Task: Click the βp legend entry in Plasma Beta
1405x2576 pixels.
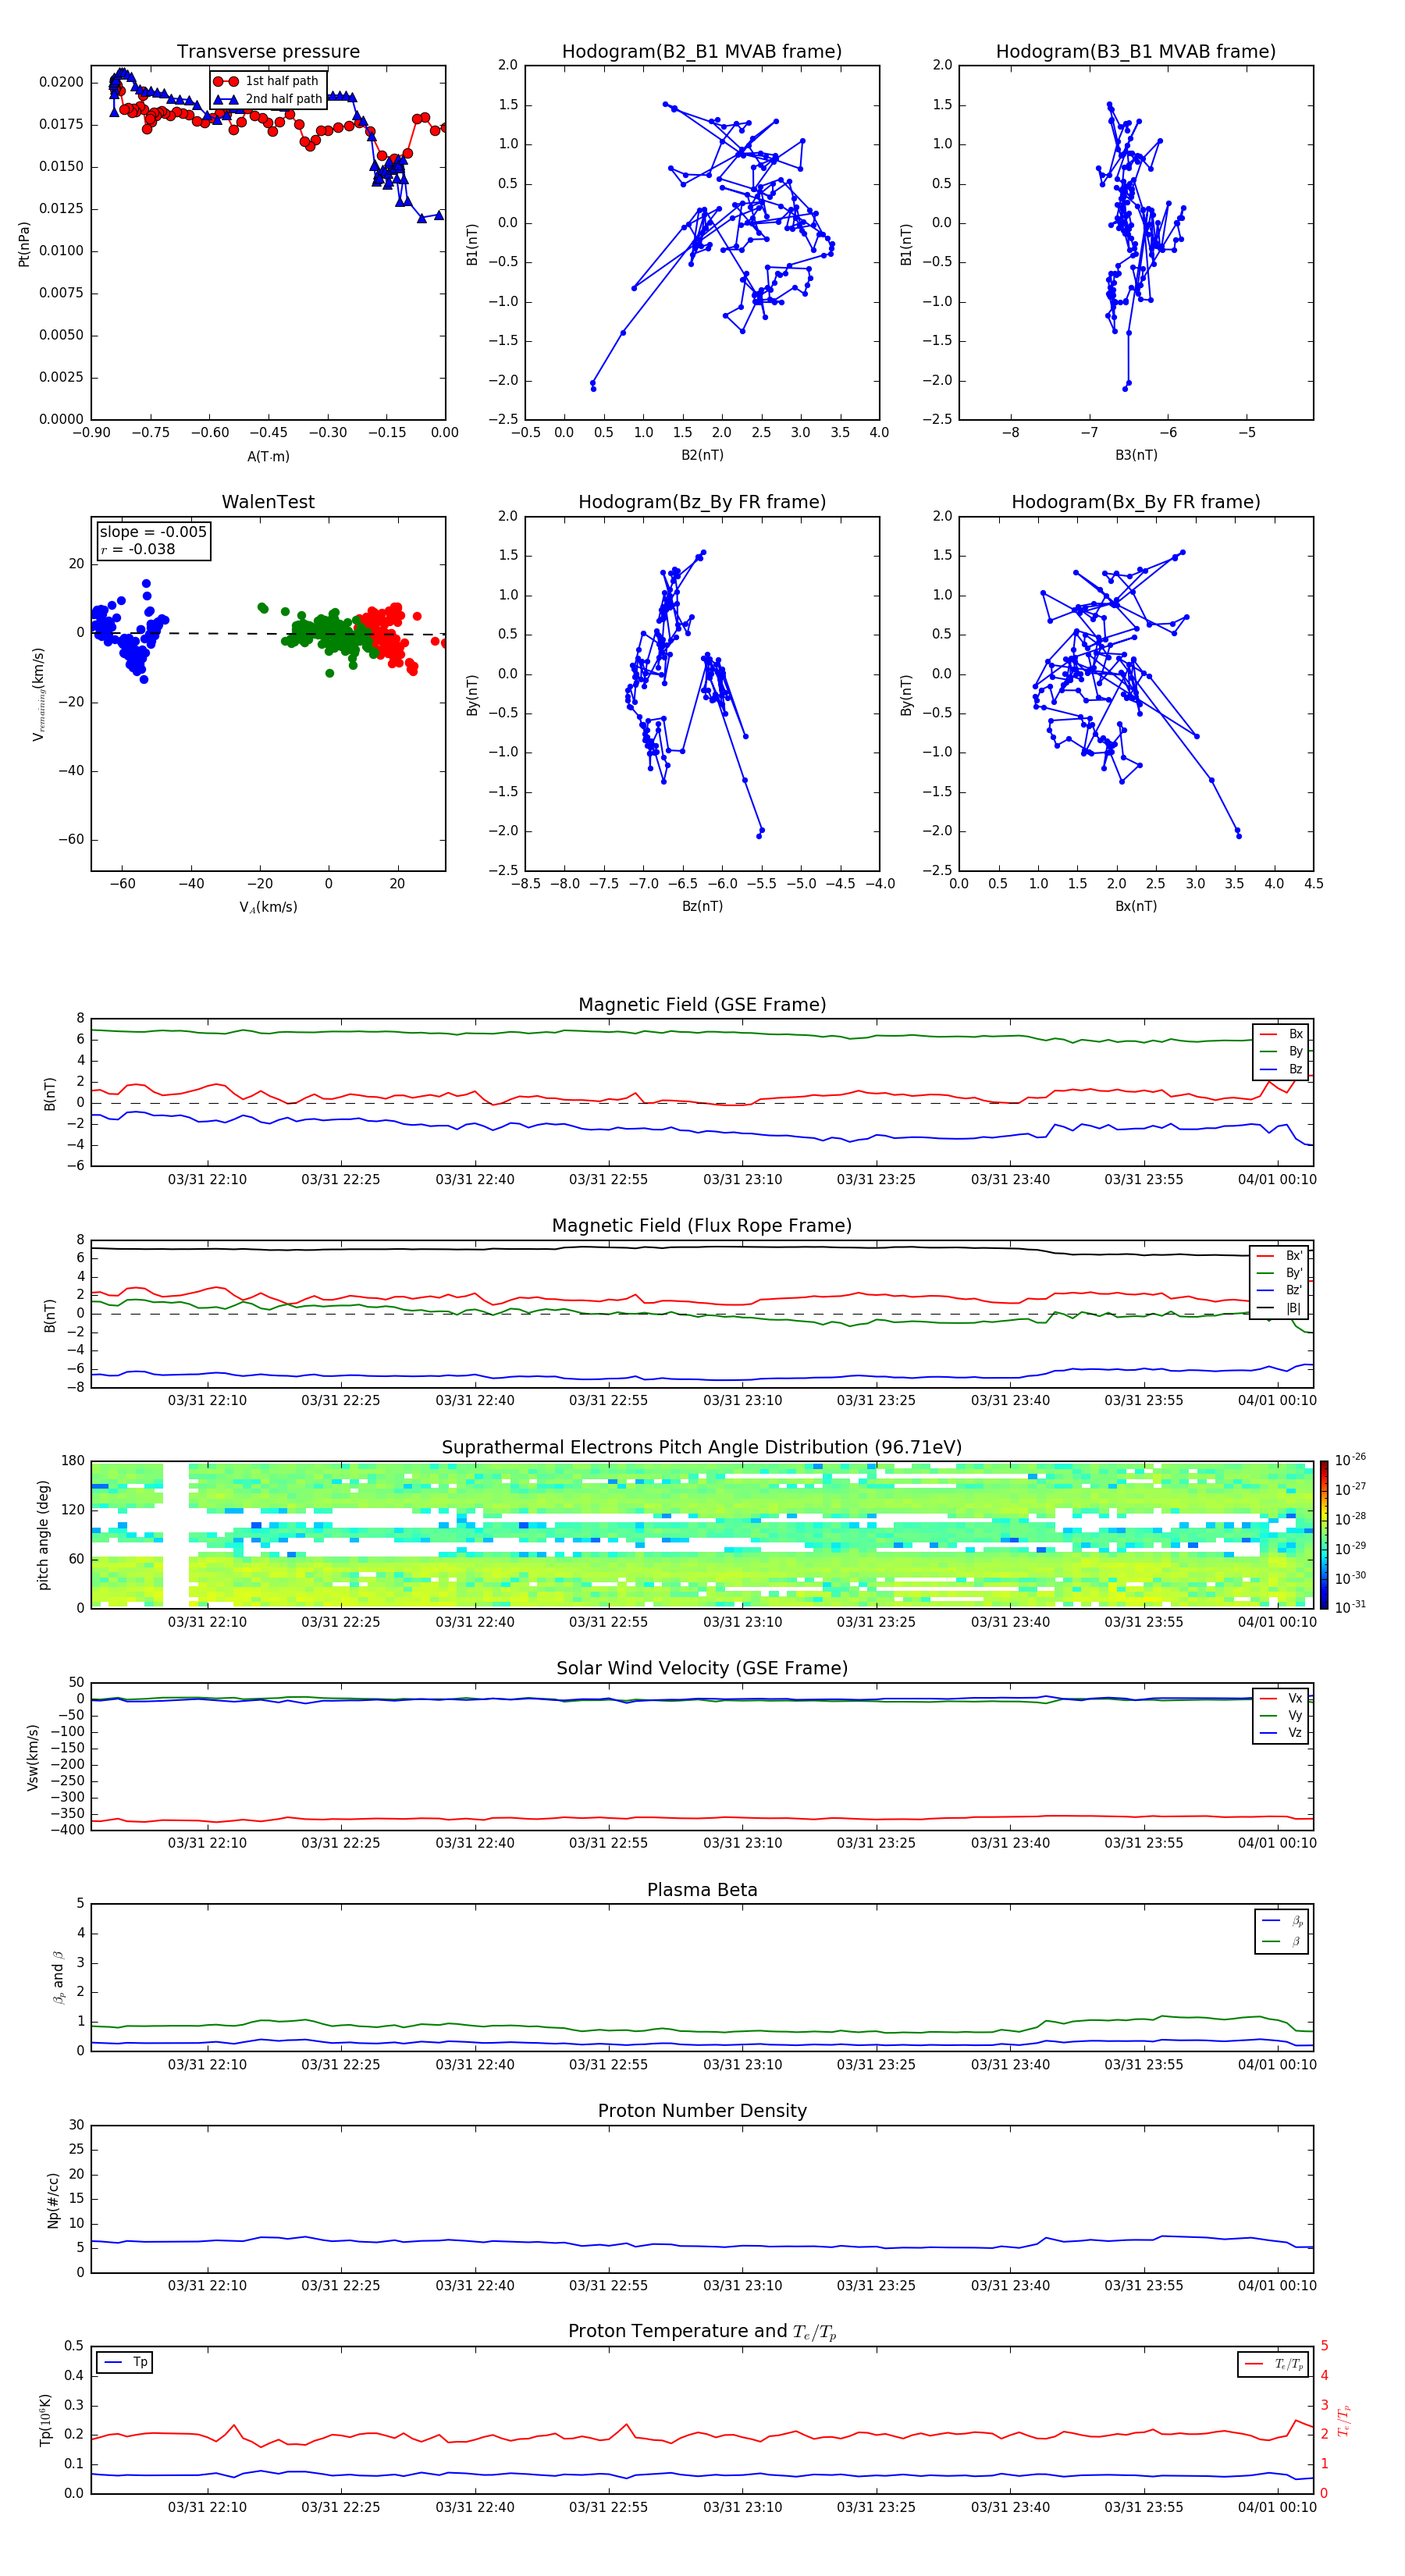Action: tap(1282, 1921)
